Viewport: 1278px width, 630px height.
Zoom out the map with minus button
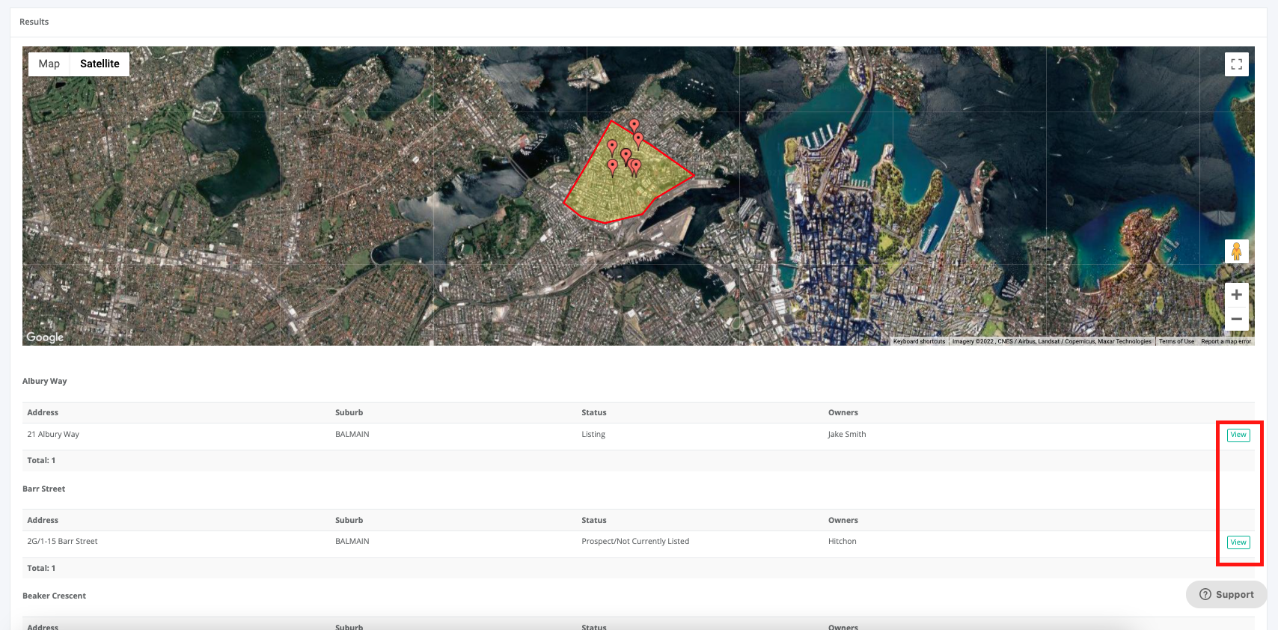pos(1236,319)
